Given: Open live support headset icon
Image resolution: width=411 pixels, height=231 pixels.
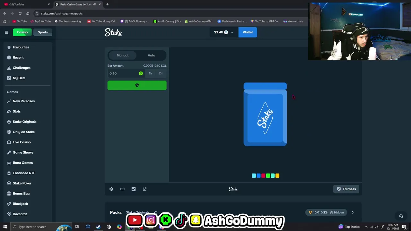Looking at the screenshot, I should (x=401, y=216).
